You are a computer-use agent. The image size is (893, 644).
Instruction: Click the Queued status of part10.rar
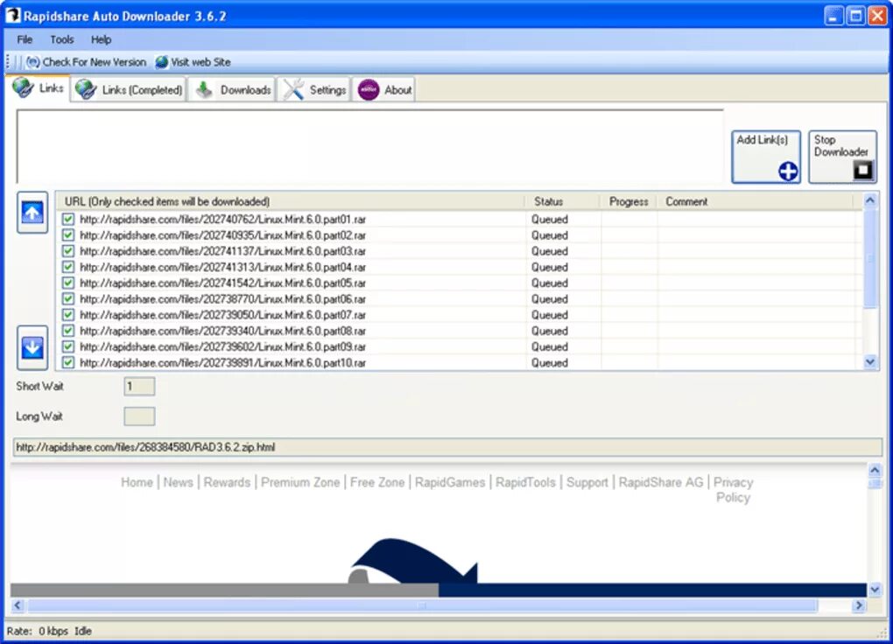coord(550,363)
